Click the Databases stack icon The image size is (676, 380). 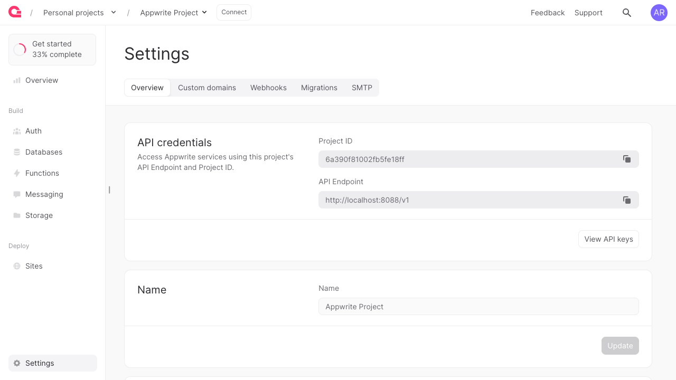pyautogui.click(x=17, y=152)
